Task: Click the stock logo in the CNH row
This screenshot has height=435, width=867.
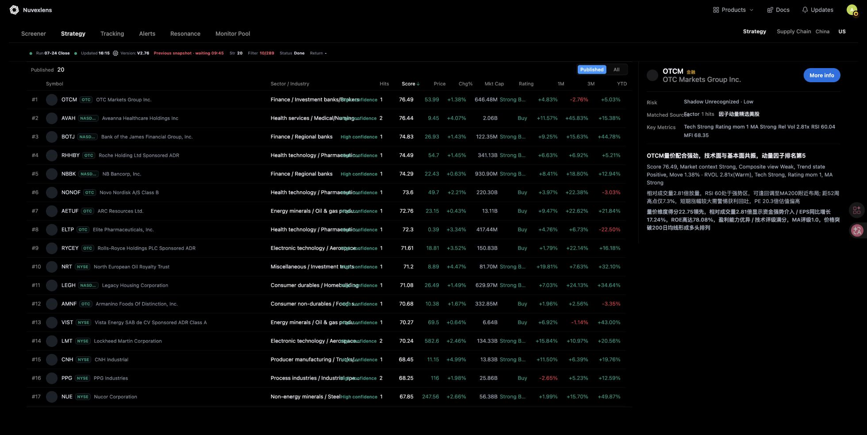Action: click(52, 359)
